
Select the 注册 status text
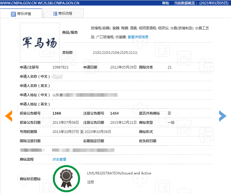coord(90,182)
